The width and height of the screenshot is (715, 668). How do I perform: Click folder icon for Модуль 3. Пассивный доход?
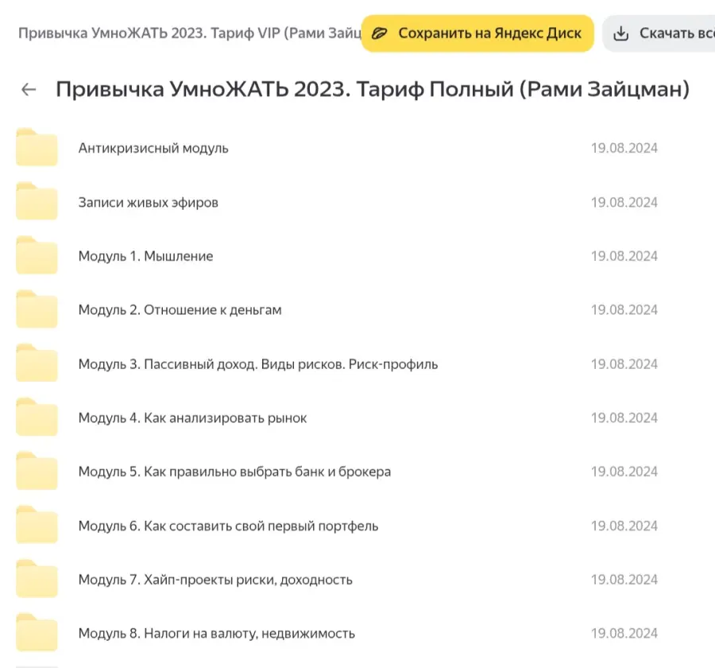click(x=37, y=364)
